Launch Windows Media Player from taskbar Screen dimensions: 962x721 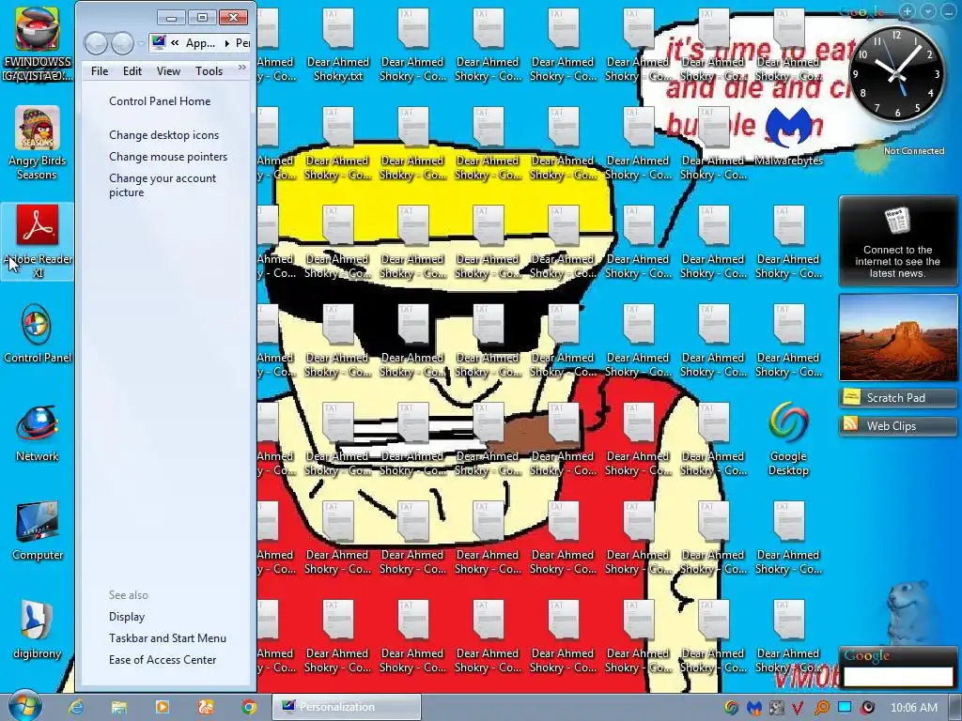point(162,707)
